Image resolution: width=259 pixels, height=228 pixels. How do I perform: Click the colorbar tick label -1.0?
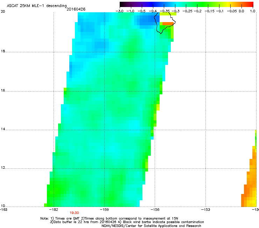coord(131,11)
